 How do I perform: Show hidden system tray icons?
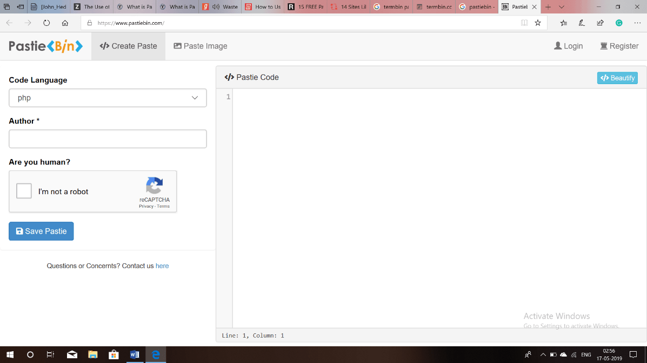pos(543,354)
